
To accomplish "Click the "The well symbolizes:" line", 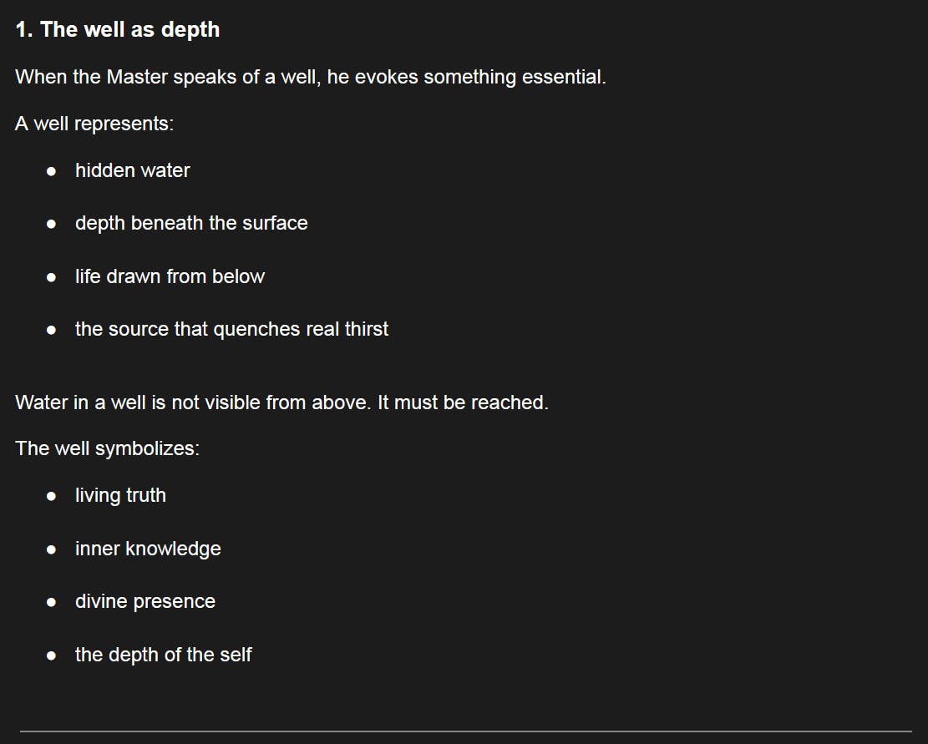I will [107, 448].
